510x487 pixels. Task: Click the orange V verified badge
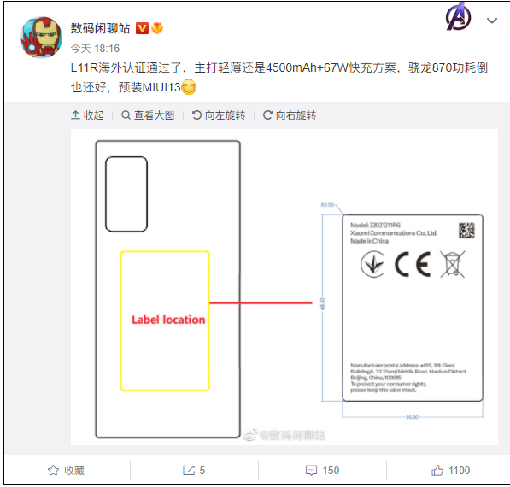click(142, 28)
